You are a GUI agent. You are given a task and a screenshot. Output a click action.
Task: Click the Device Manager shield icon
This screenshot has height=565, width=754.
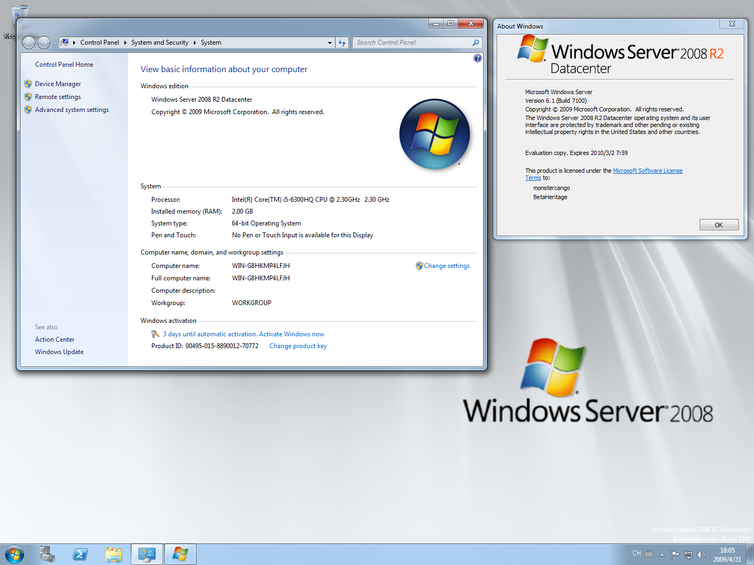coord(28,84)
